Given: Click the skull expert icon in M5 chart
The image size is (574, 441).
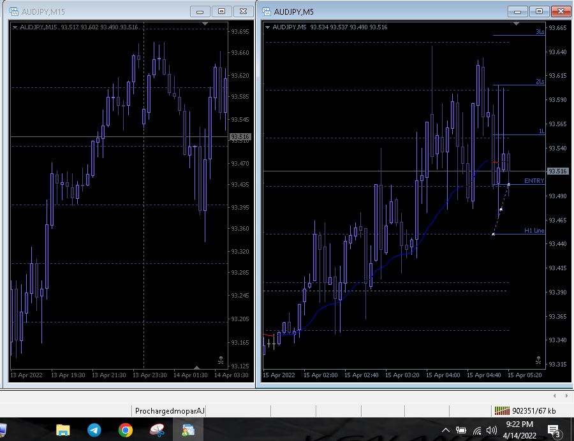Looking at the screenshot, I should [538, 360].
